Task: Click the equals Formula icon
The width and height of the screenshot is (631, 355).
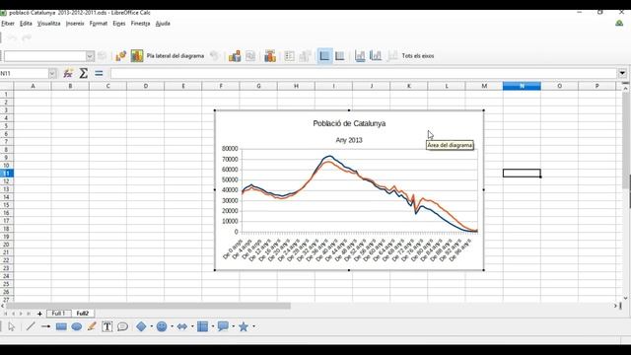Action: pos(99,73)
